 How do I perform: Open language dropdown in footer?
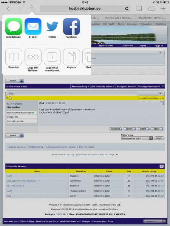coord(155,221)
